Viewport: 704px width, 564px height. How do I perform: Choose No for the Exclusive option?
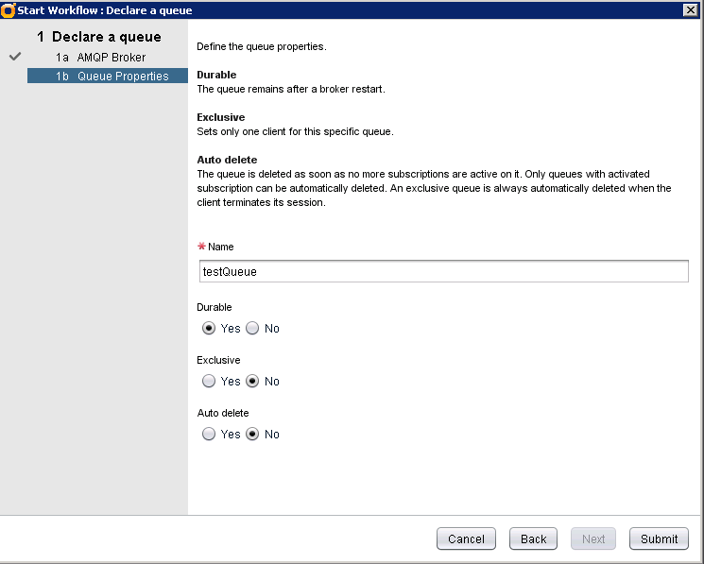pos(252,382)
